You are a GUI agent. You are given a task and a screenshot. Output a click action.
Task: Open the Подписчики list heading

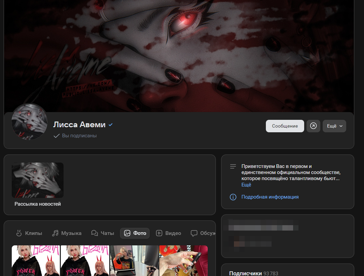click(x=245, y=273)
